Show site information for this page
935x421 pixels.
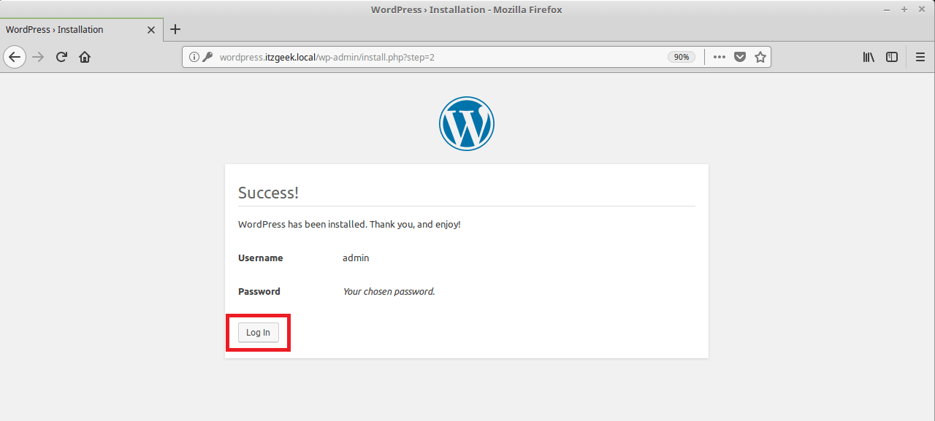point(194,57)
